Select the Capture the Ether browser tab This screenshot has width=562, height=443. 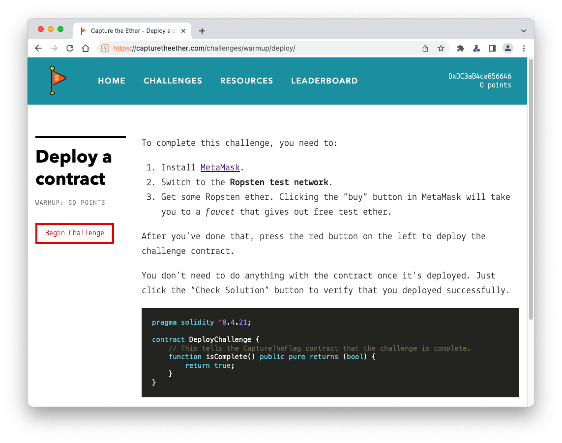coord(132,31)
